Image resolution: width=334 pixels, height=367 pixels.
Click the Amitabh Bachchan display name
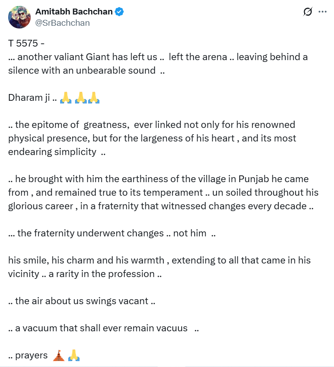(74, 12)
